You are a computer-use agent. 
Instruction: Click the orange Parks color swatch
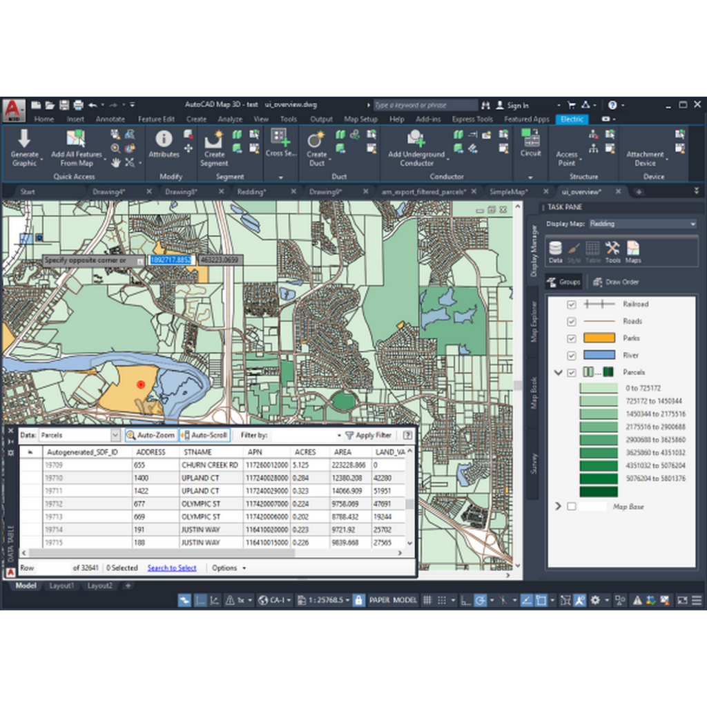tap(599, 338)
